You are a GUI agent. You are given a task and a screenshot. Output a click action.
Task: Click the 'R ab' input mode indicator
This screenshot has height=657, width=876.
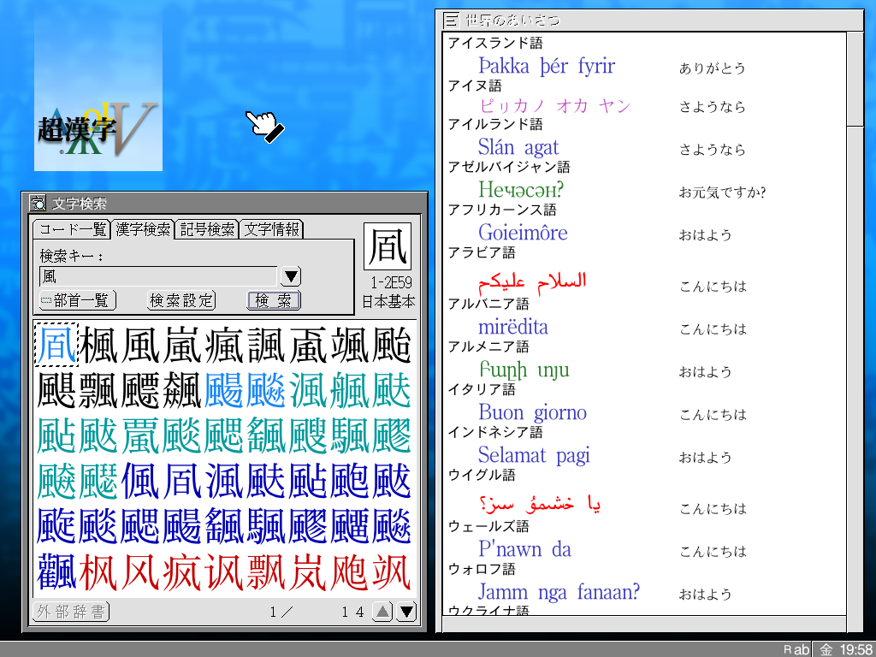[796, 649]
